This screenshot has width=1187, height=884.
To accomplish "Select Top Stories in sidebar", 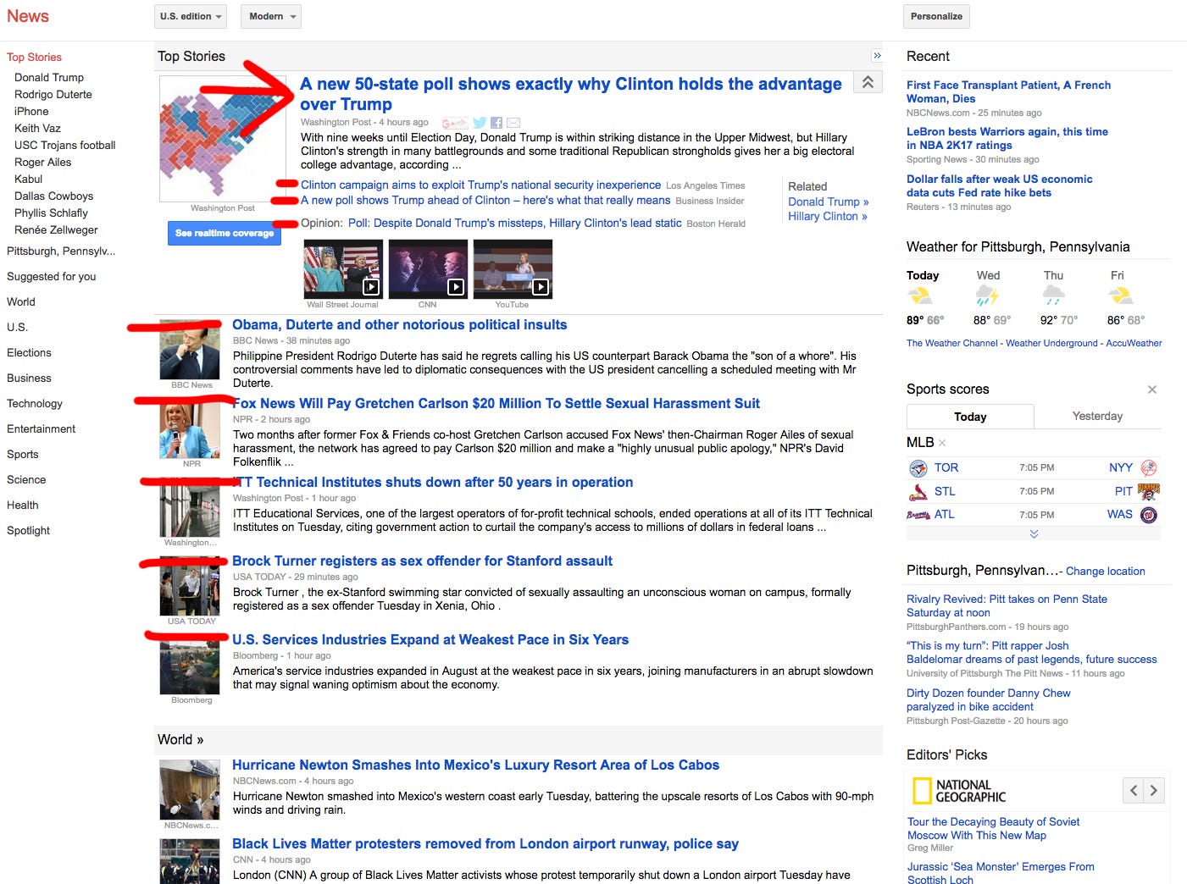I will pos(34,58).
